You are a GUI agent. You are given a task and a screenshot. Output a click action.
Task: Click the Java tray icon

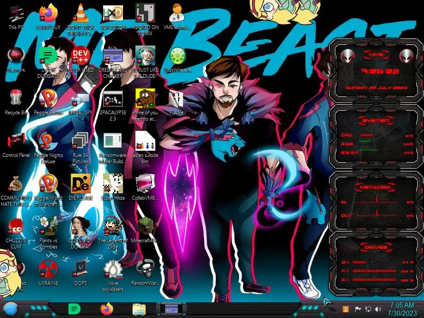[346, 309]
